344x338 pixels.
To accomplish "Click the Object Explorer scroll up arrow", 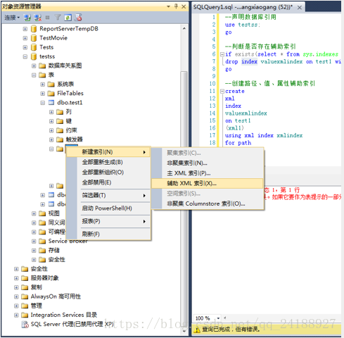I will point(184,28).
